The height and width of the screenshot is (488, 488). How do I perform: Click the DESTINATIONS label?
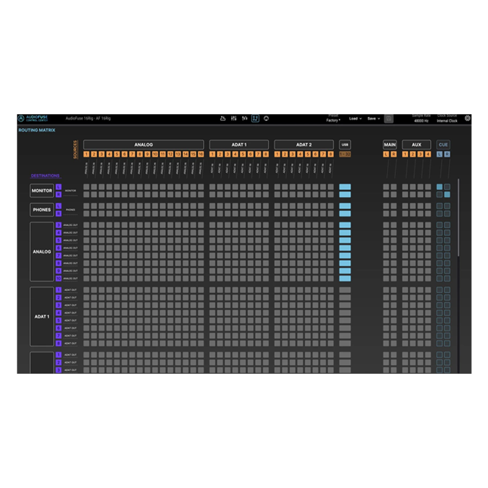[45, 175]
